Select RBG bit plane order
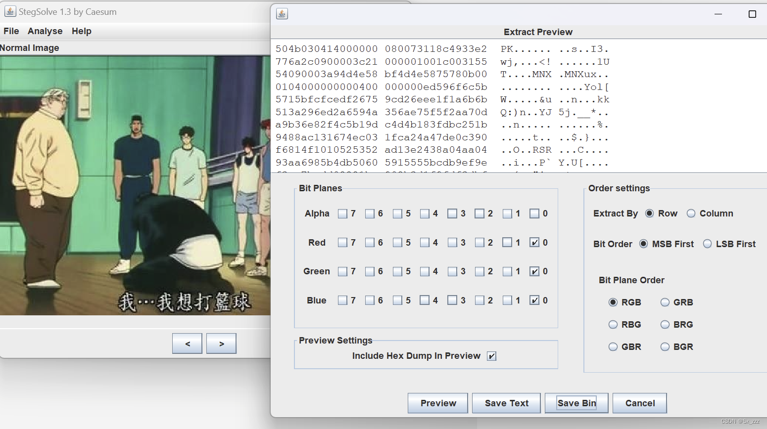This screenshot has height=429, width=767. (613, 324)
